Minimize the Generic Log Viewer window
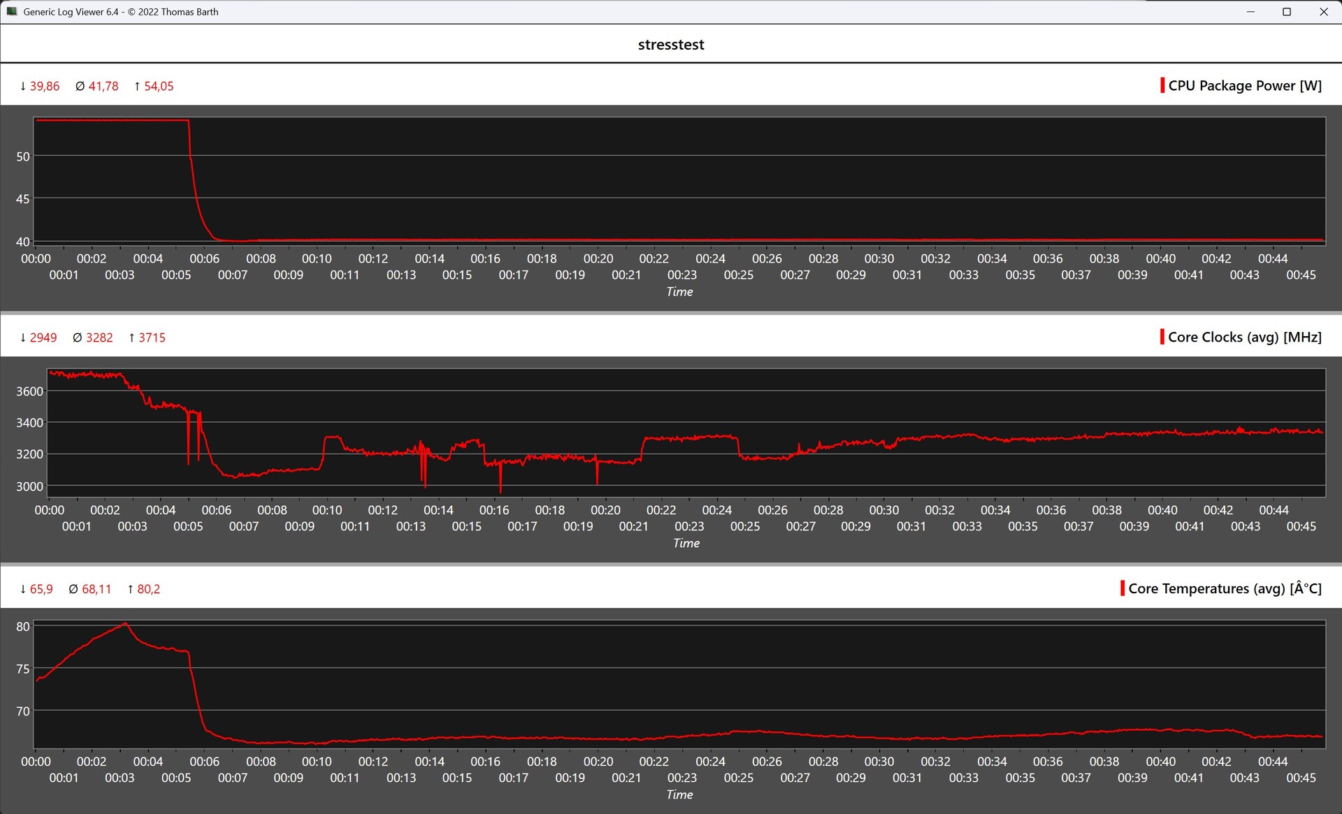 1250,12
